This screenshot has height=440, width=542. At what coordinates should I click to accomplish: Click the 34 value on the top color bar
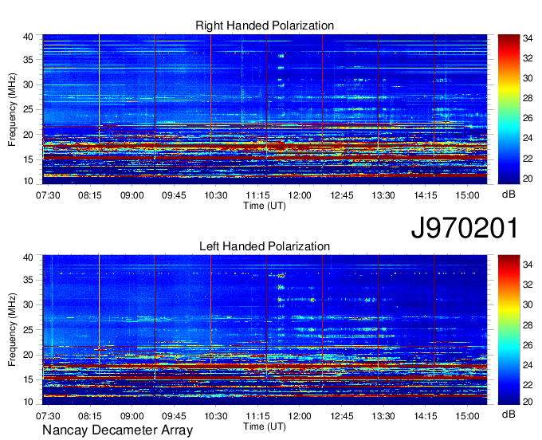click(528, 38)
